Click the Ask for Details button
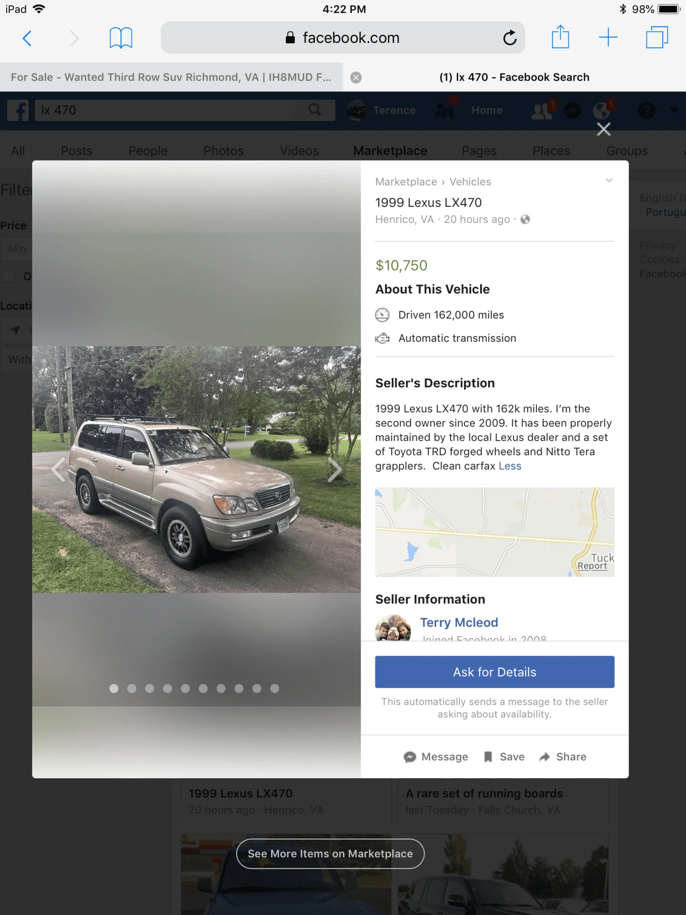This screenshot has width=686, height=915. [x=494, y=672]
